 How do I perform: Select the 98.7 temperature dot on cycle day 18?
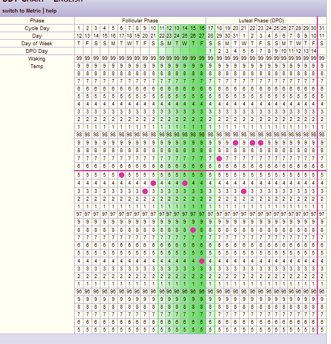click(x=219, y=159)
